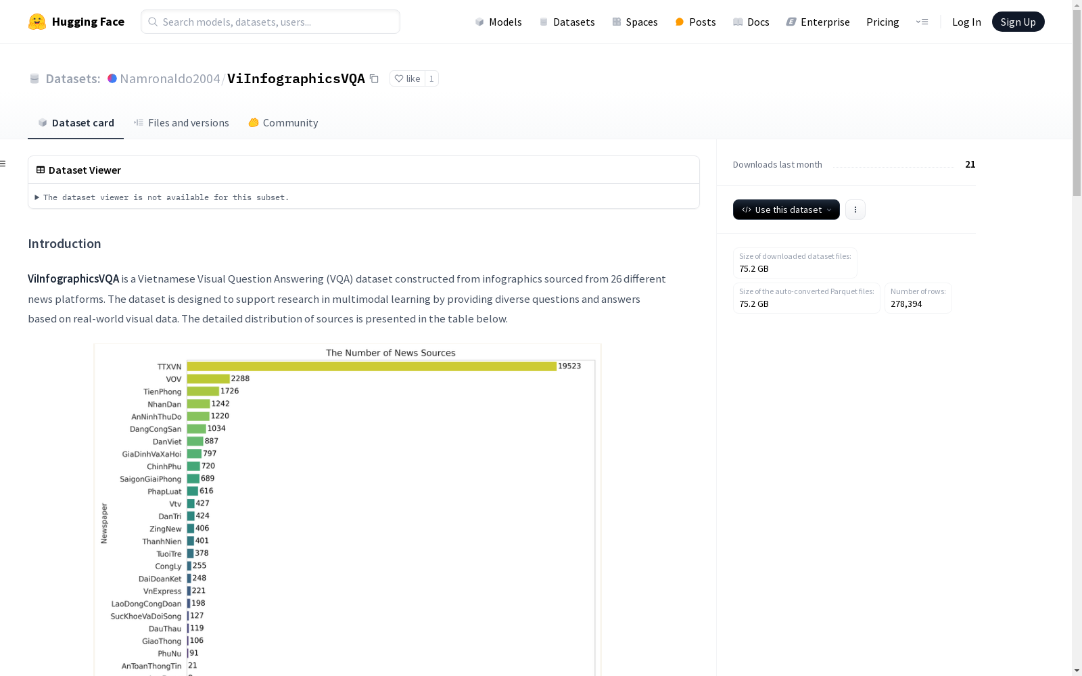
Task: Open Namronaldo2004 profile link
Action: 170,78
